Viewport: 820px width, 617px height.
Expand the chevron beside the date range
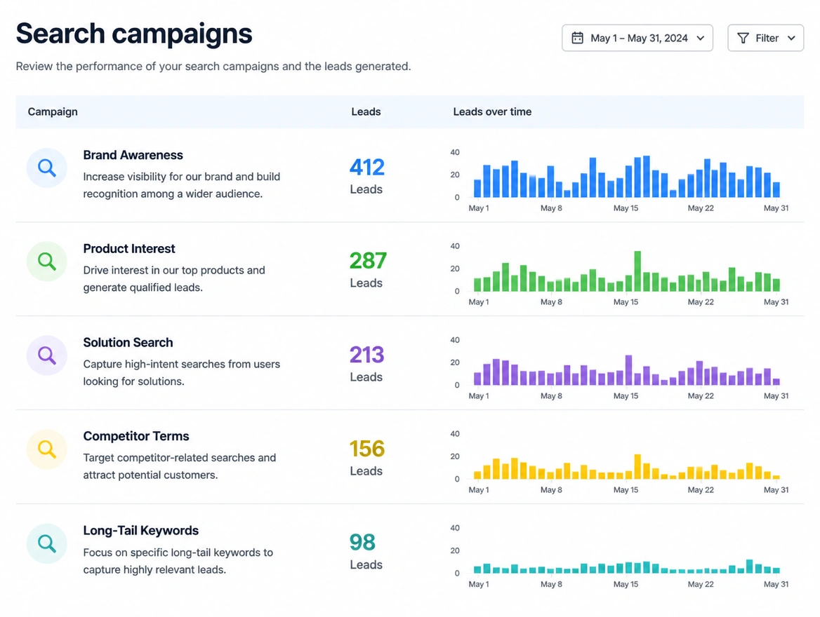(701, 38)
